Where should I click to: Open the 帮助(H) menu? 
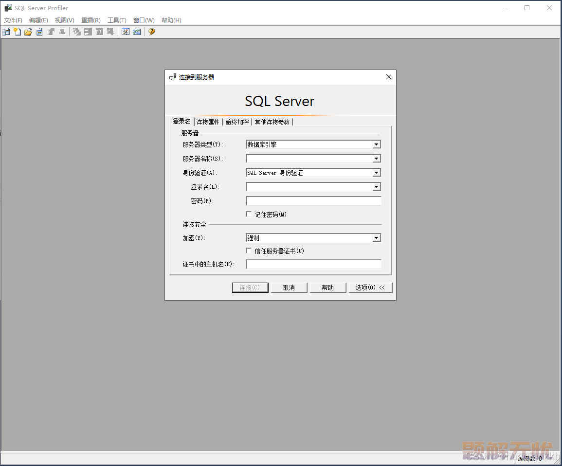point(171,20)
